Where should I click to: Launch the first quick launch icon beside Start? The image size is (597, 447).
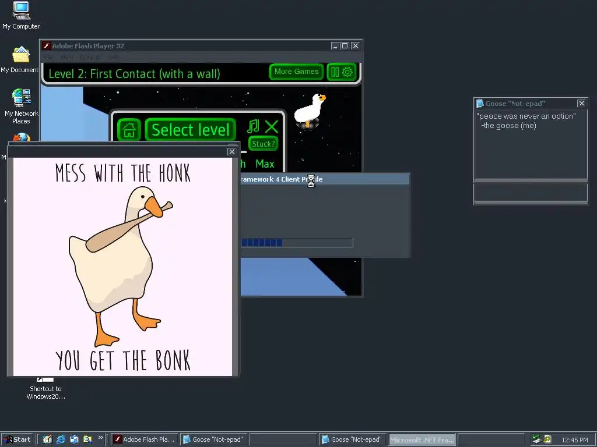coord(47,439)
